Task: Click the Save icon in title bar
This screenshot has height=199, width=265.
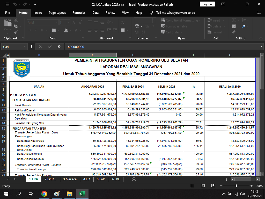Action: click(8, 4)
